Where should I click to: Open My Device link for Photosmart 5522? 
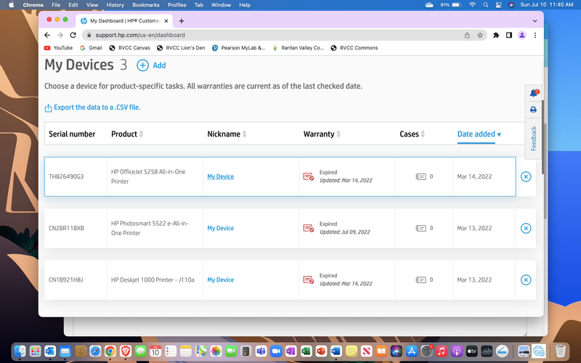(x=220, y=228)
